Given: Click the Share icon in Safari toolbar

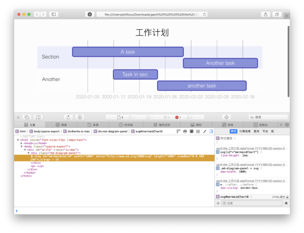Looking at the screenshot, I should 266,14.
